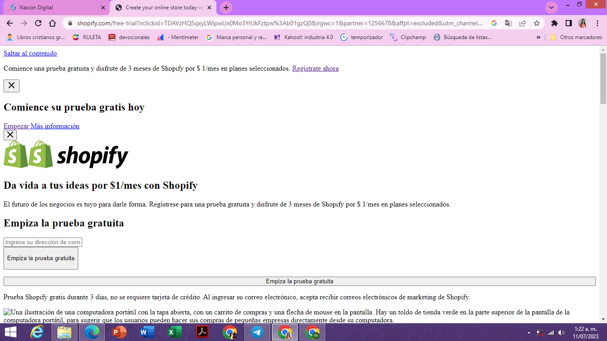
Task: Open the taskbar clock and date
Action: tap(585, 333)
